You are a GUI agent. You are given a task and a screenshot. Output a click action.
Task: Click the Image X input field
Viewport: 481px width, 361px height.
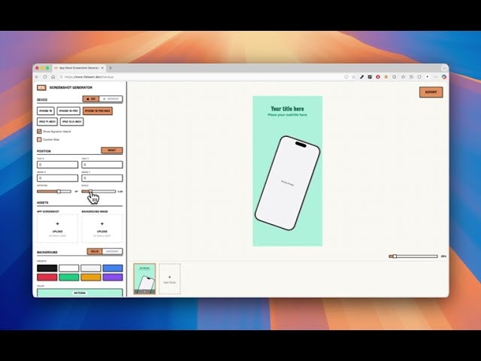click(x=57, y=178)
